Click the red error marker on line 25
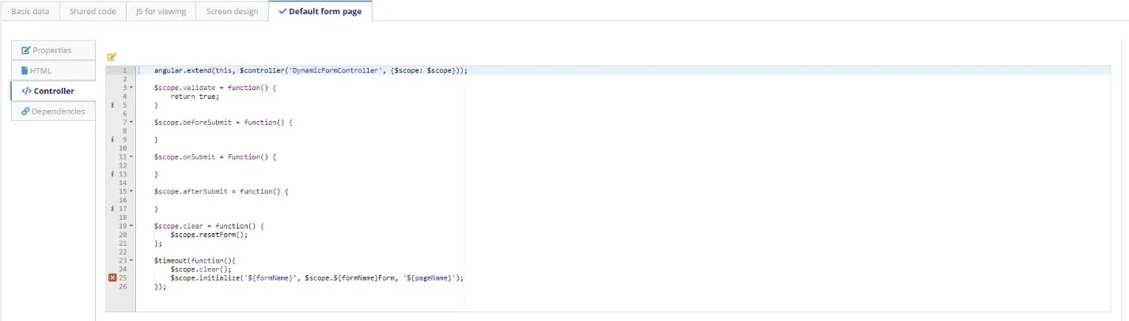This screenshot has width=1129, height=321. [x=112, y=278]
